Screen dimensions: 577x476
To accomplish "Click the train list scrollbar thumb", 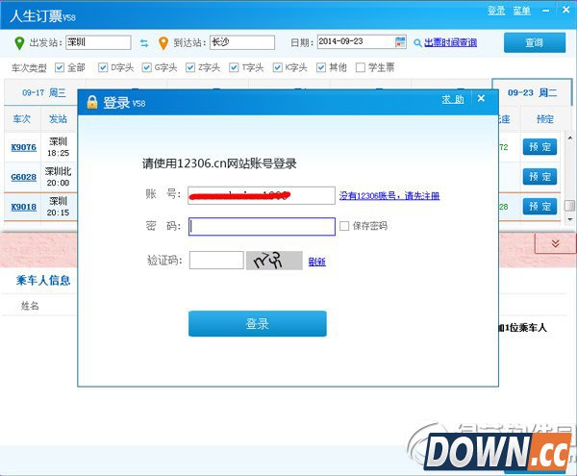I will (569, 205).
